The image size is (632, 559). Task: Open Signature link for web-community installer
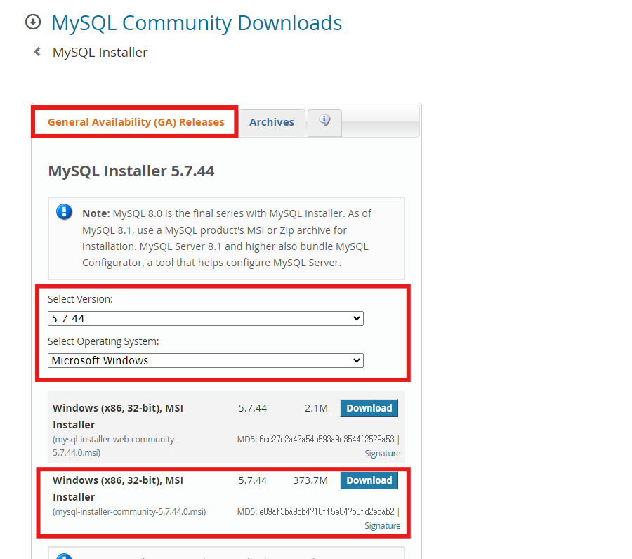pyautogui.click(x=383, y=454)
